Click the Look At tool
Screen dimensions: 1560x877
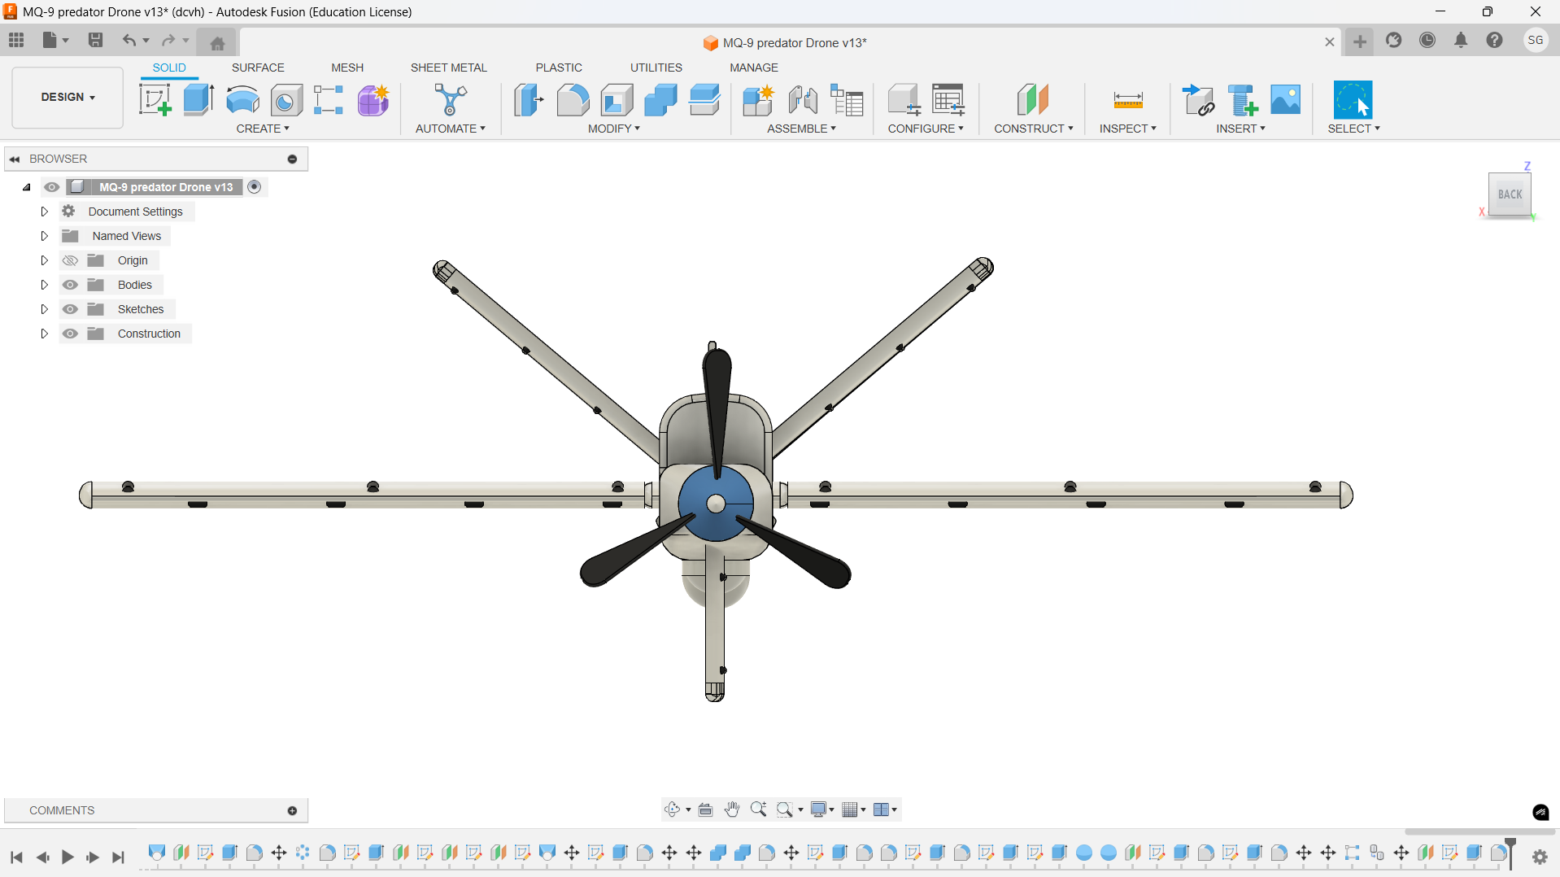tap(706, 809)
